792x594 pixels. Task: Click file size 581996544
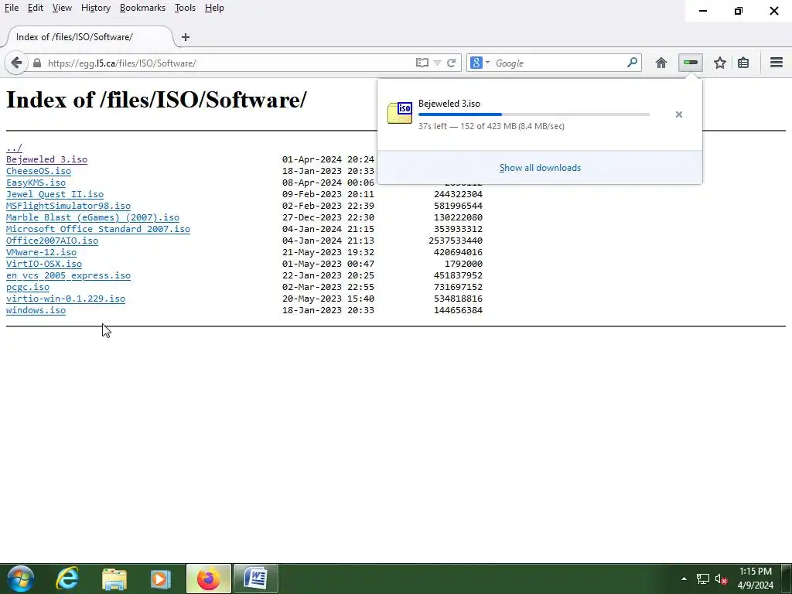pyautogui.click(x=458, y=206)
